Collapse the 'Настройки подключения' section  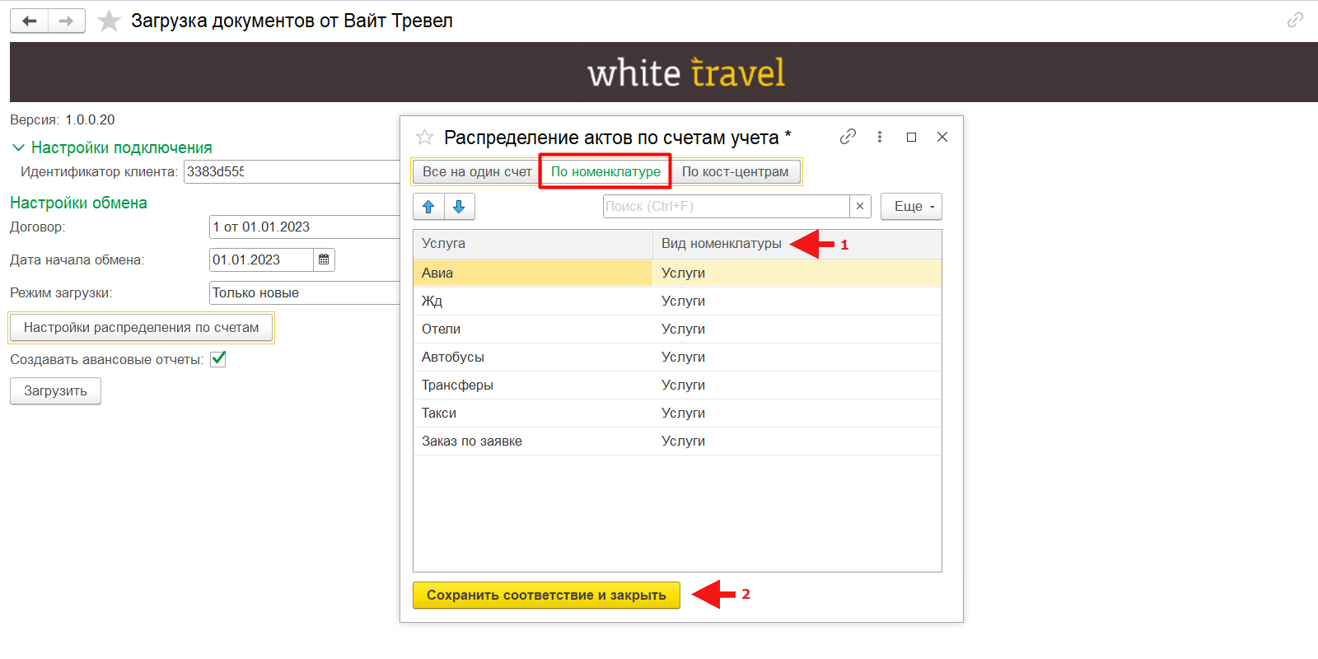(x=18, y=148)
